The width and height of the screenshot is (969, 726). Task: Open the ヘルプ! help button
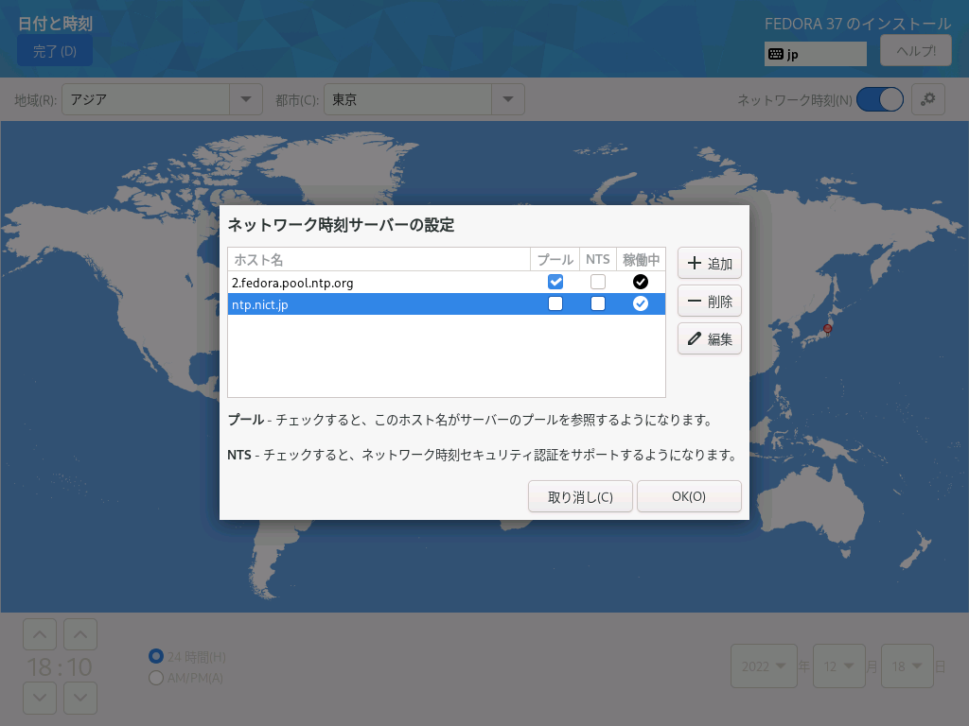tap(915, 51)
